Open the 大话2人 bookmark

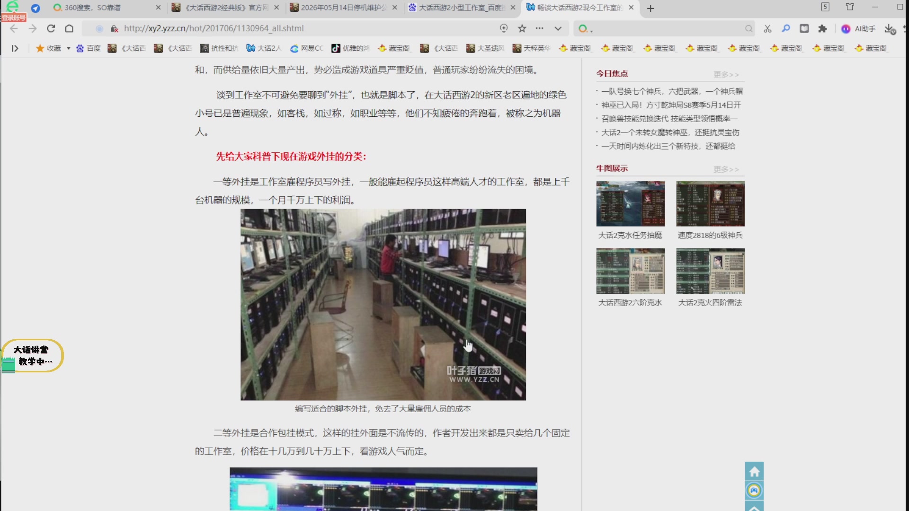pos(264,48)
